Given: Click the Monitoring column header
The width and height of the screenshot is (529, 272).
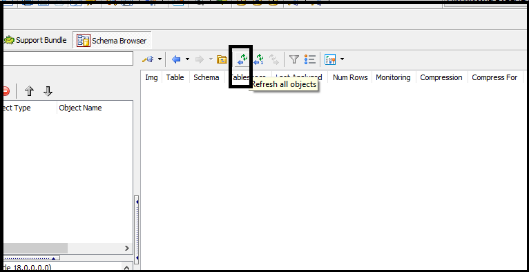Looking at the screenshot, I should [x=394, y=77].
